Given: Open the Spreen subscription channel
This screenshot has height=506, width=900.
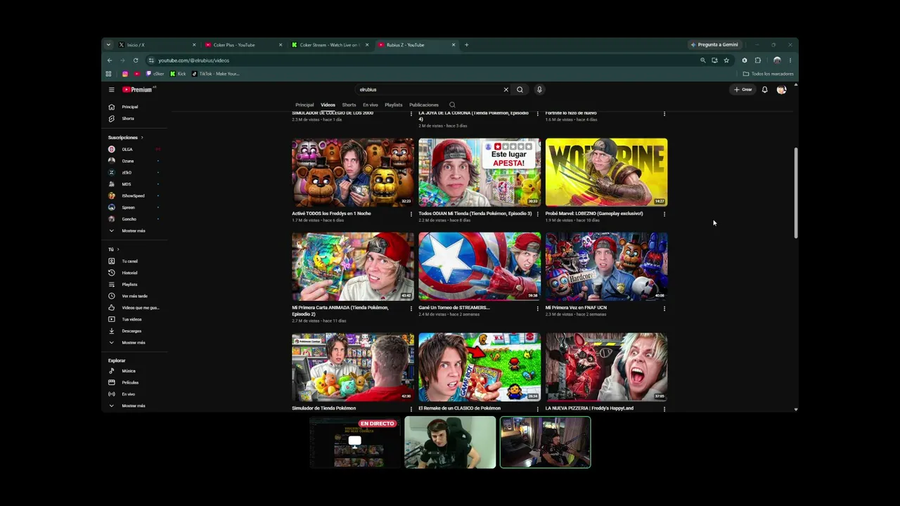Looking at the screenshot, I should point(128,207).
